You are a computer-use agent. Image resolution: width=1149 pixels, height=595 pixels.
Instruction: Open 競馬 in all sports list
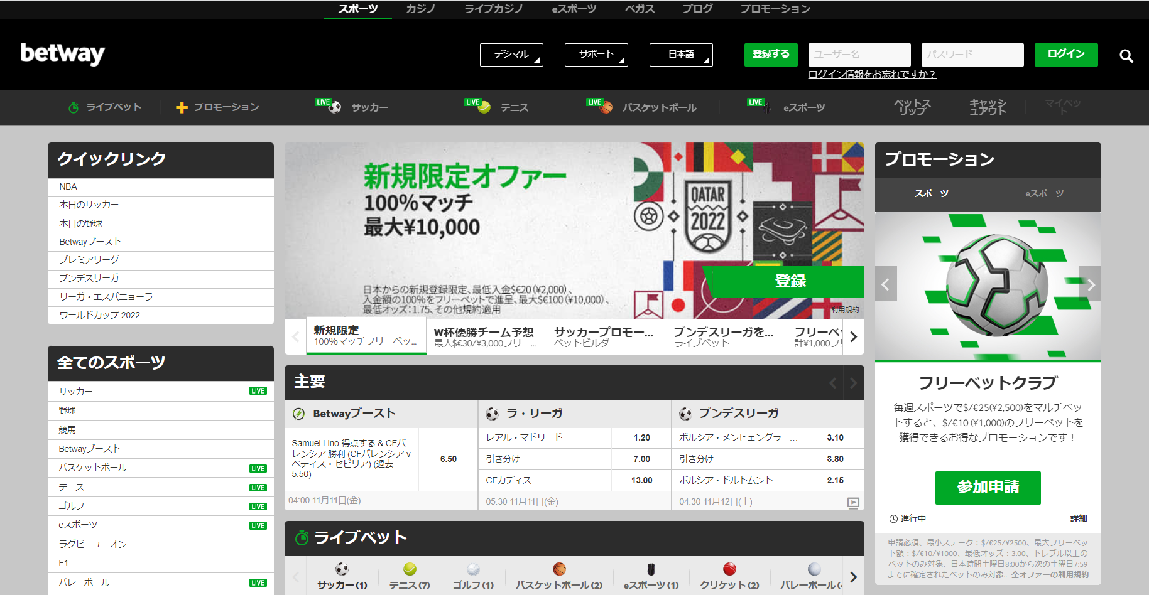point(161,430)
